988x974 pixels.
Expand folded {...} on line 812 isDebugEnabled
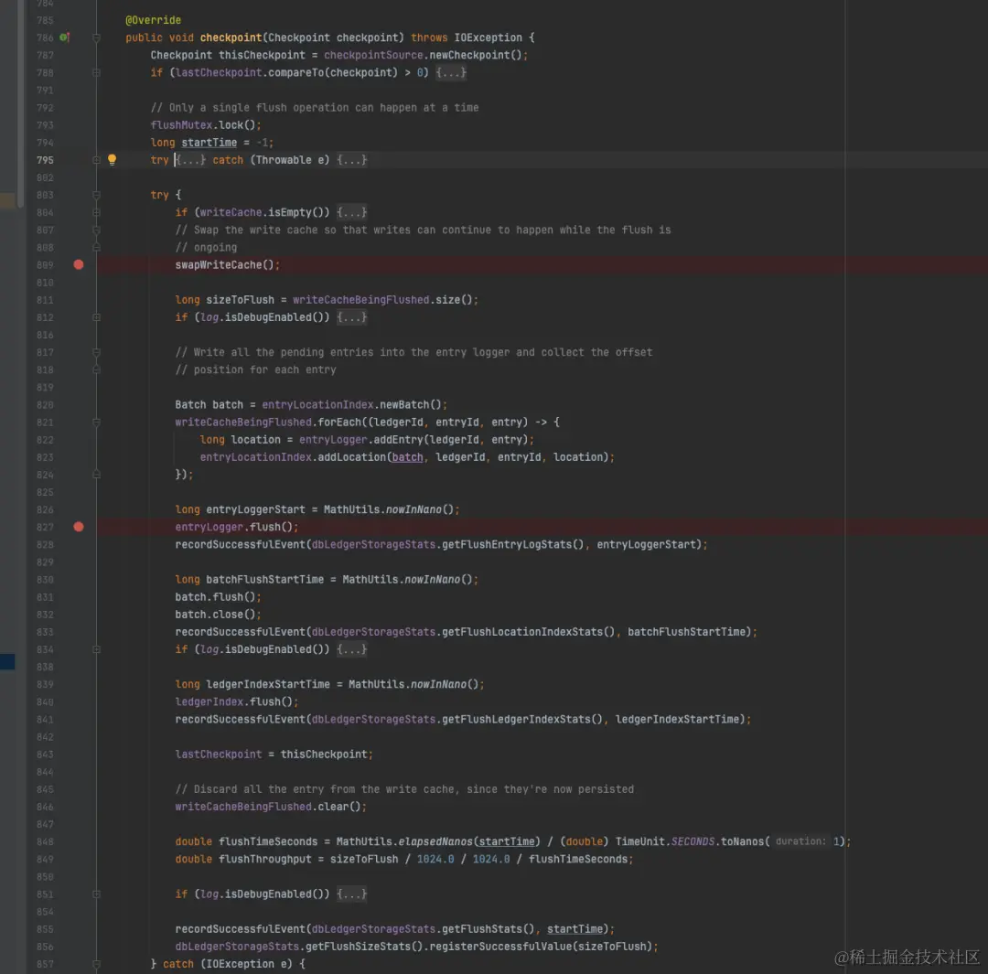point(351,317)
